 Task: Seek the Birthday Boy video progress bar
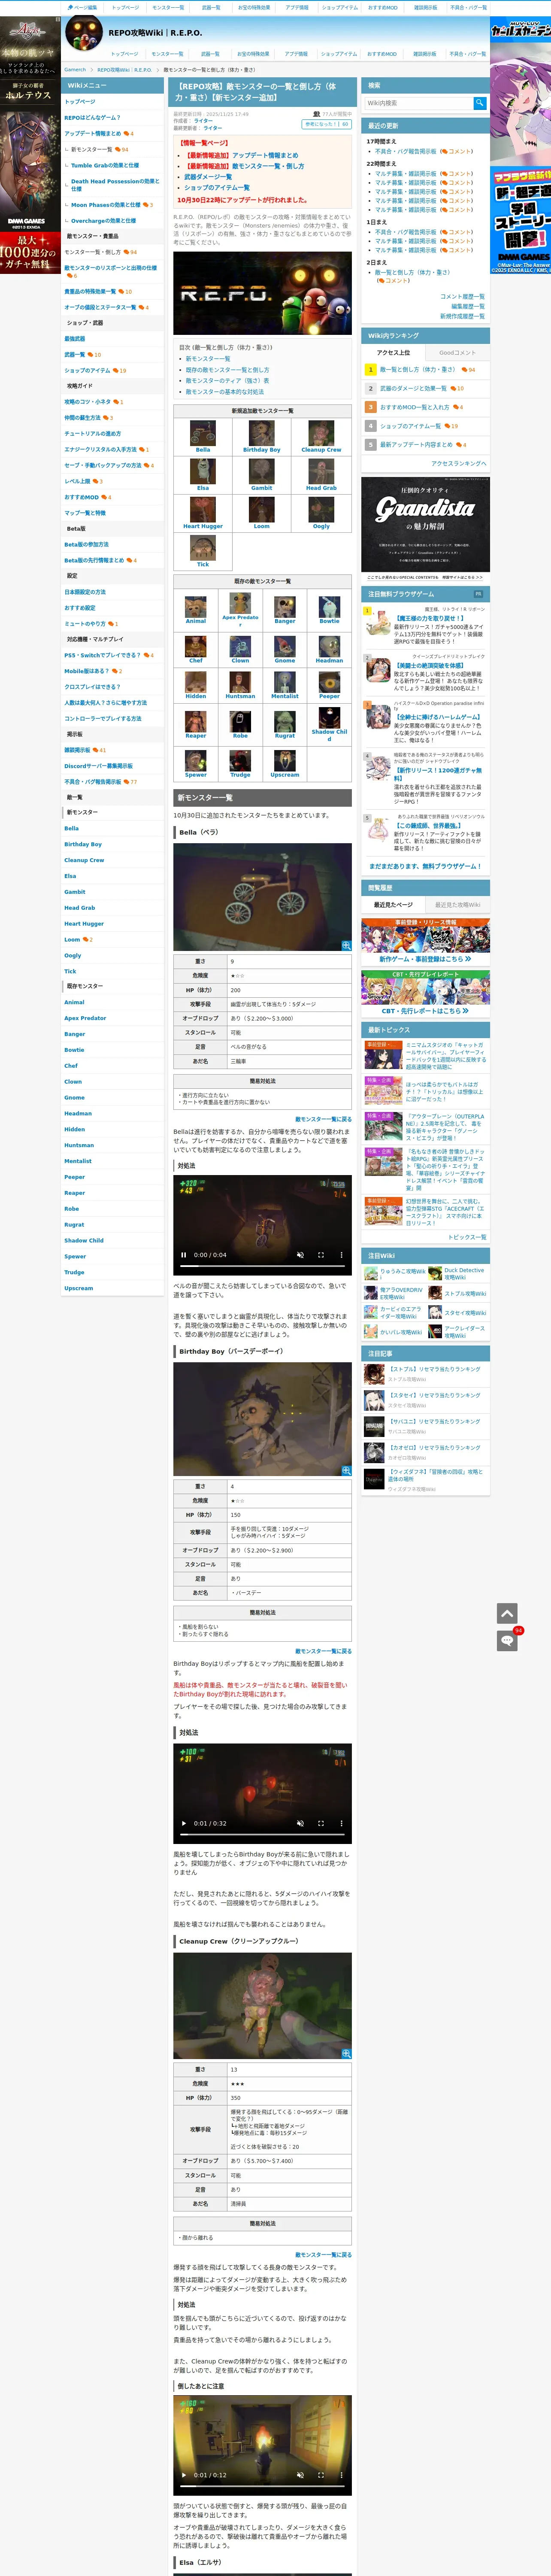tap(262, 1836)
